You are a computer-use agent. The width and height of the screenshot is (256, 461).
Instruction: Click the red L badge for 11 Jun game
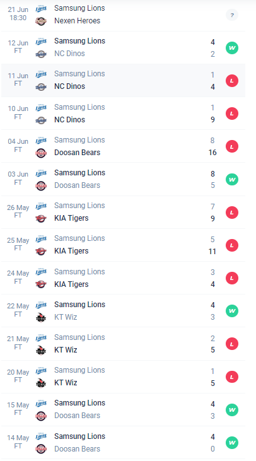coord(232,81)
